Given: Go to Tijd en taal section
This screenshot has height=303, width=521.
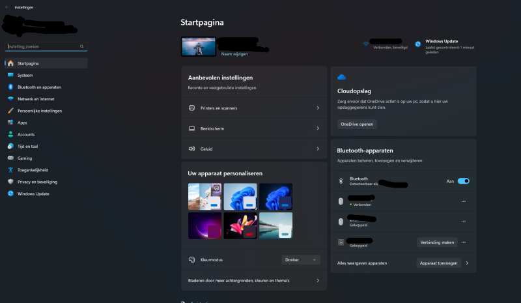Looking at the screenshot, I should click(27, 147).
